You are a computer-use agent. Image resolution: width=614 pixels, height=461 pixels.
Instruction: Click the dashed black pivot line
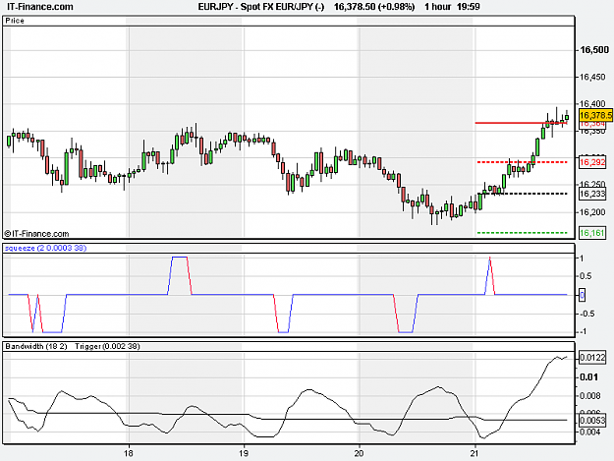pyautogui.click(x=523, y=194)
